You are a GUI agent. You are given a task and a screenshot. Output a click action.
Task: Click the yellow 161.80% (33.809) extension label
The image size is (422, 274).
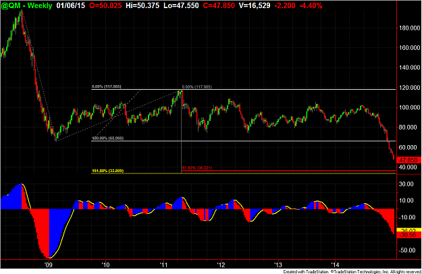(107, 171)
